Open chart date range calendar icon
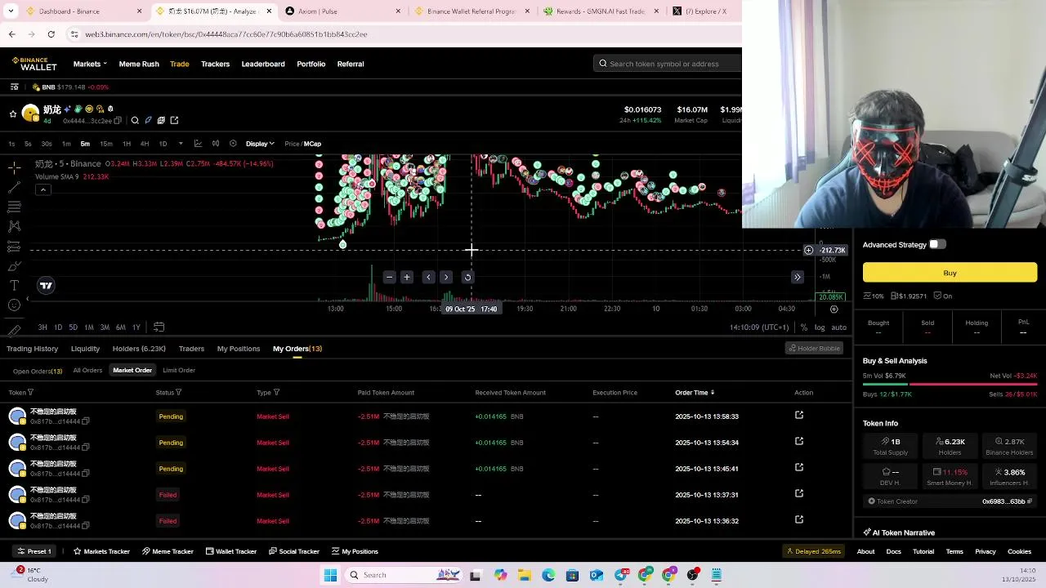 tap(159, 327)
